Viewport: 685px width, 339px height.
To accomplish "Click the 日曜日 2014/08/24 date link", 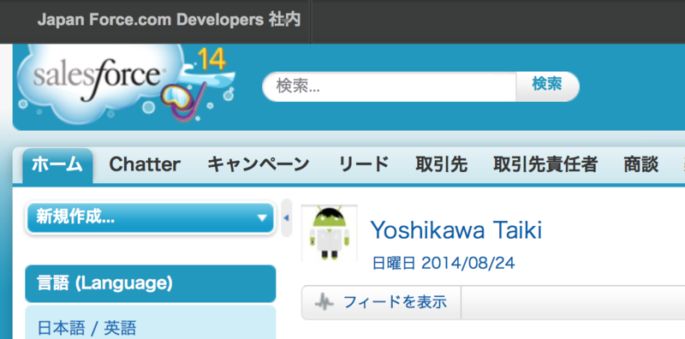I will pyautogui.click(x=444, y=264).
